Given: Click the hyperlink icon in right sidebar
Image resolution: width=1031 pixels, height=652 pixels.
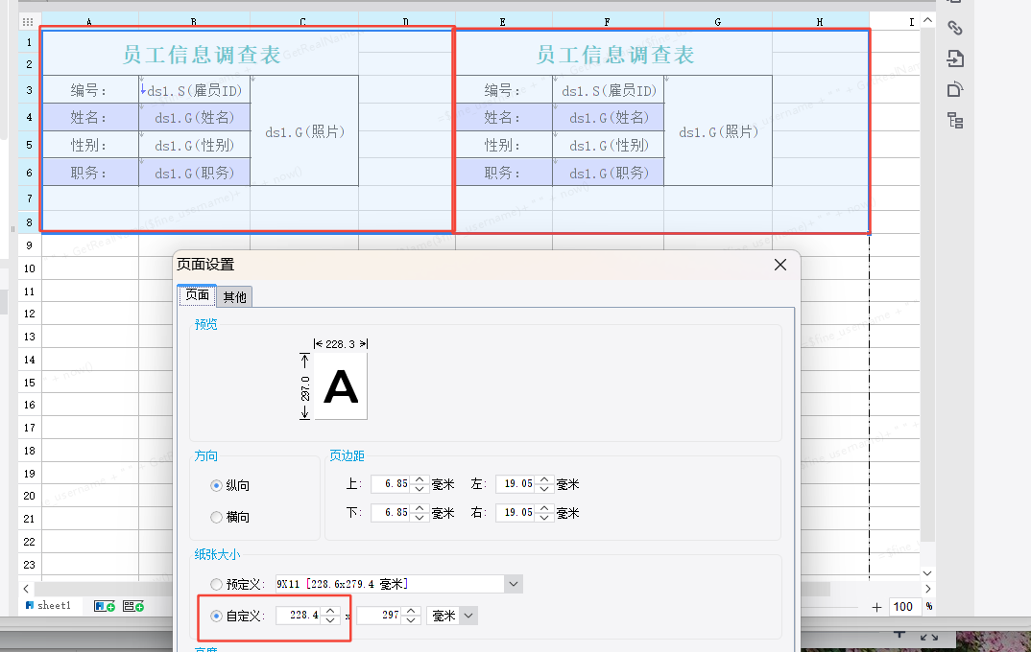Looking at the screenshot, I should [954, 28].
